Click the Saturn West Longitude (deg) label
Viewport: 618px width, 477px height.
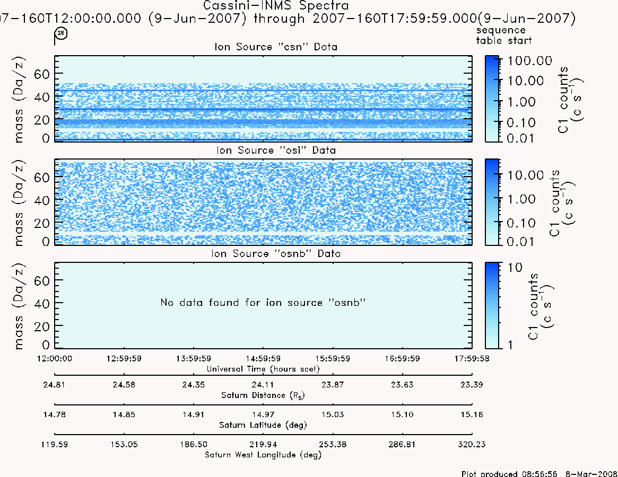click(263, 455)
